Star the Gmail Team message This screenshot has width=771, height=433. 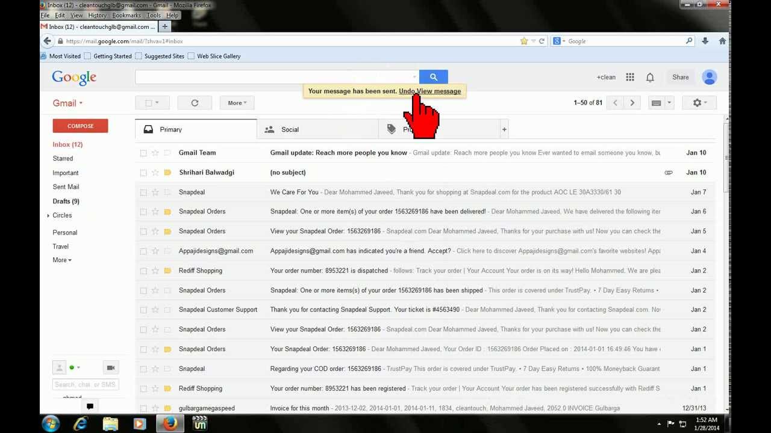[155, 153]
